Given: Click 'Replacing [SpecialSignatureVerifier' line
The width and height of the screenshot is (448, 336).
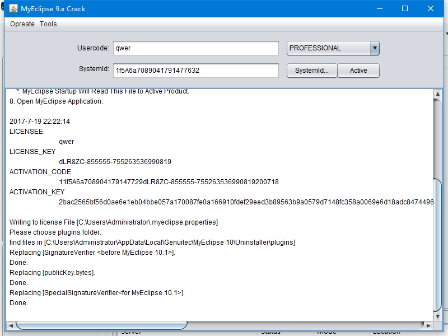Looking at the screenshot, I should click(x=97, y=293).
